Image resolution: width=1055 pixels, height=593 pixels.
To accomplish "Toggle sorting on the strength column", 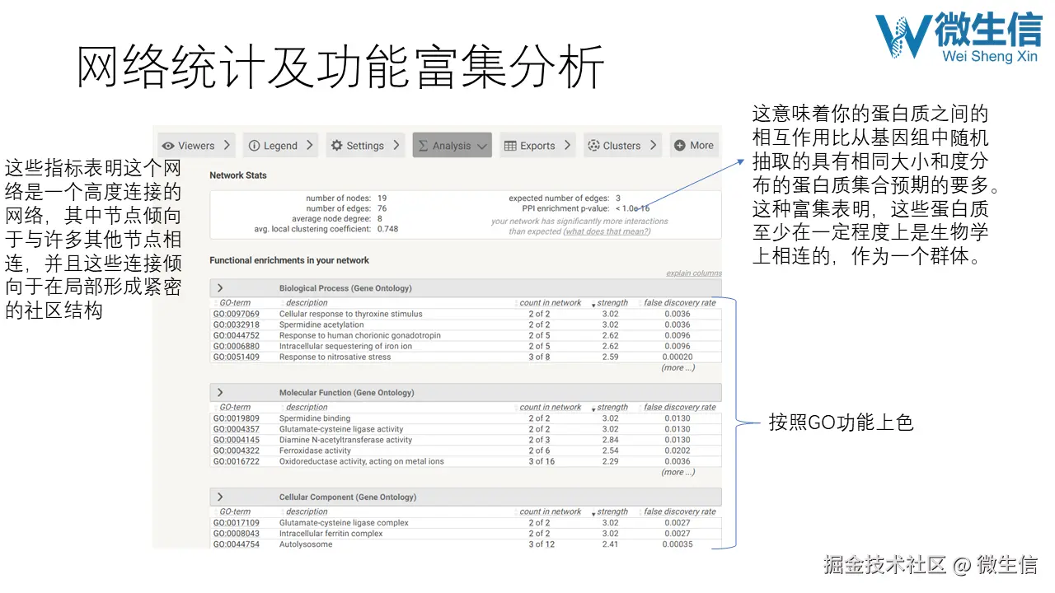I will (611, 302).
